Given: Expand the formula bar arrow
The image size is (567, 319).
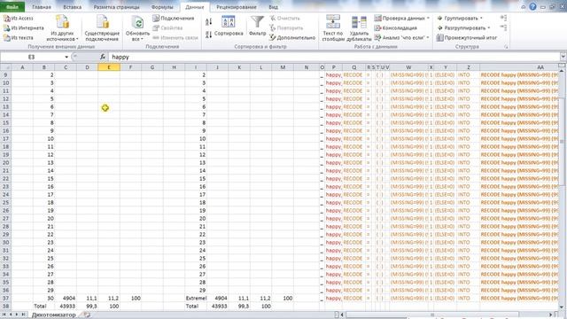Looking at the screenshot, I should (563, 57).
